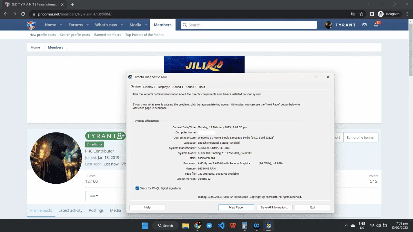Click the Home breadcrumb link
Viewport: 413px width, 232px height.
[x=35, y=47]
